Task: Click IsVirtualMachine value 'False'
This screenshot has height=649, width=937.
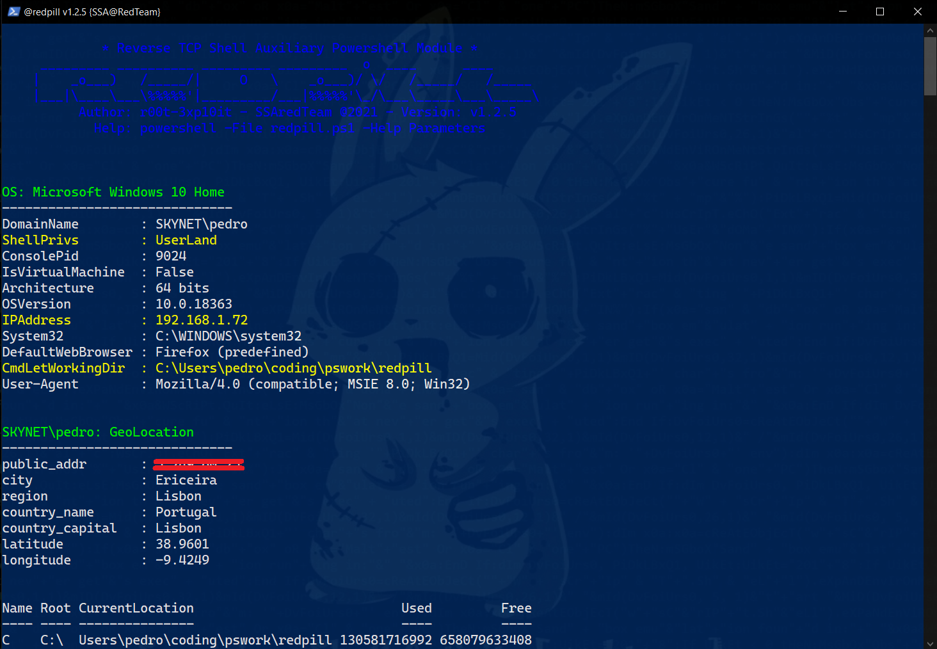Action: tap(175, 272)
